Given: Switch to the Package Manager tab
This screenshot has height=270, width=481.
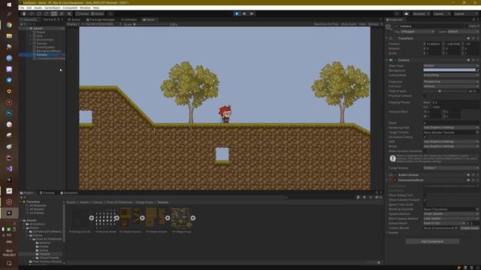Looking at the screenshot, I should point(100,19).
